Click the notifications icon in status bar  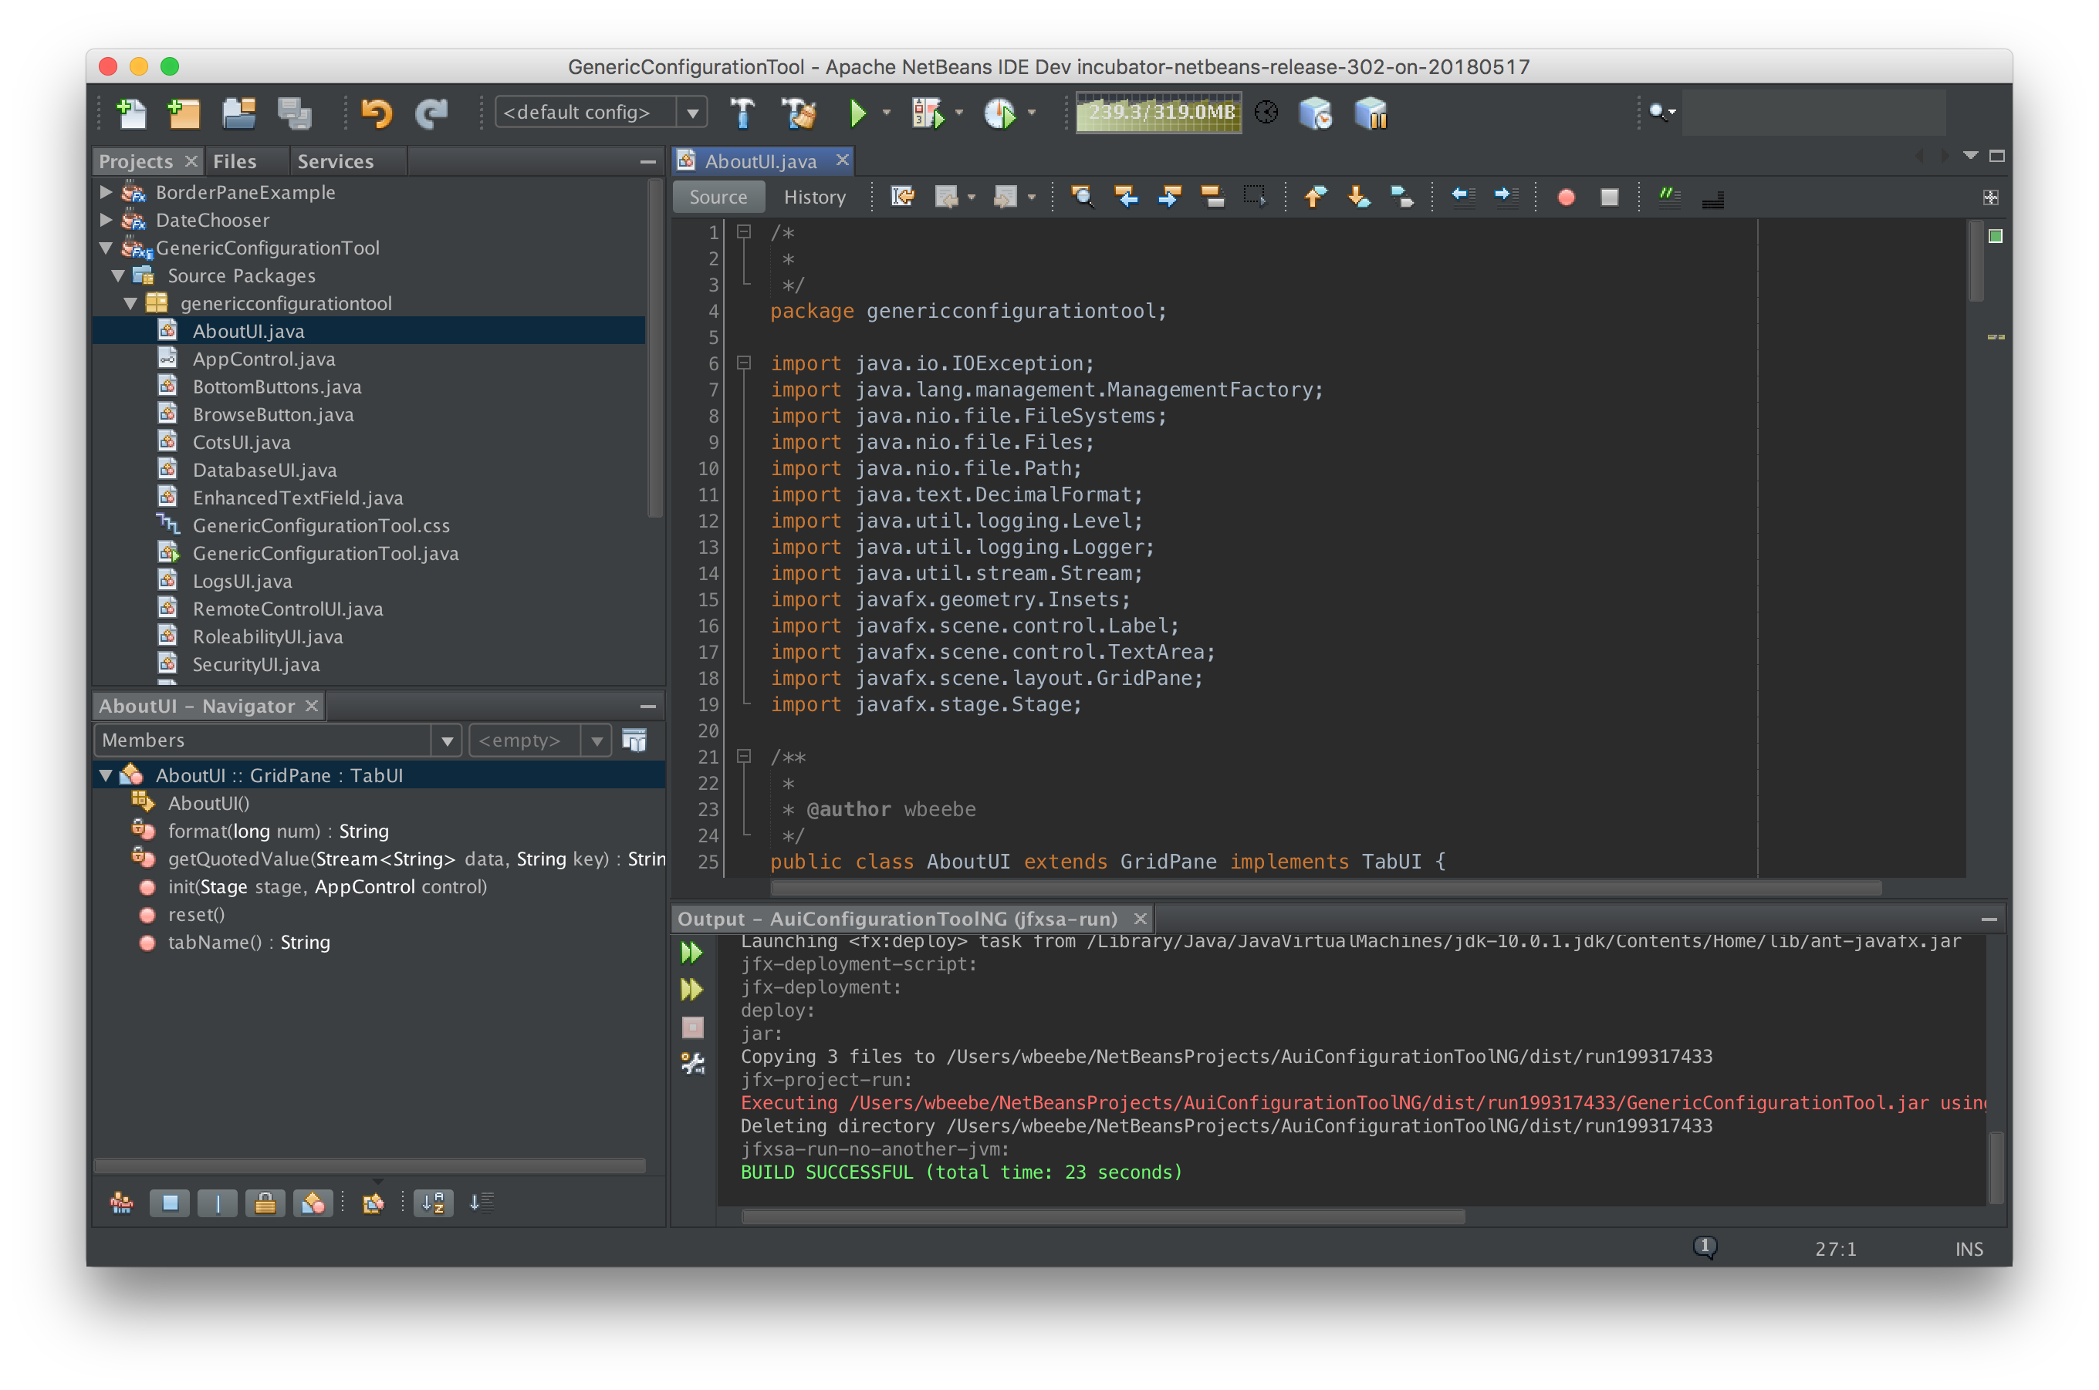coord(1705,1247)
